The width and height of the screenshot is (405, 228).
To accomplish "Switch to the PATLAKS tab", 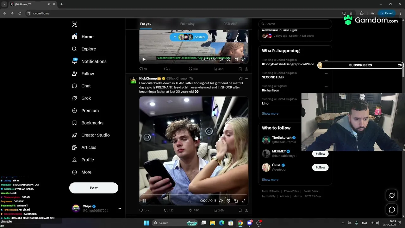I will (230, 24).
